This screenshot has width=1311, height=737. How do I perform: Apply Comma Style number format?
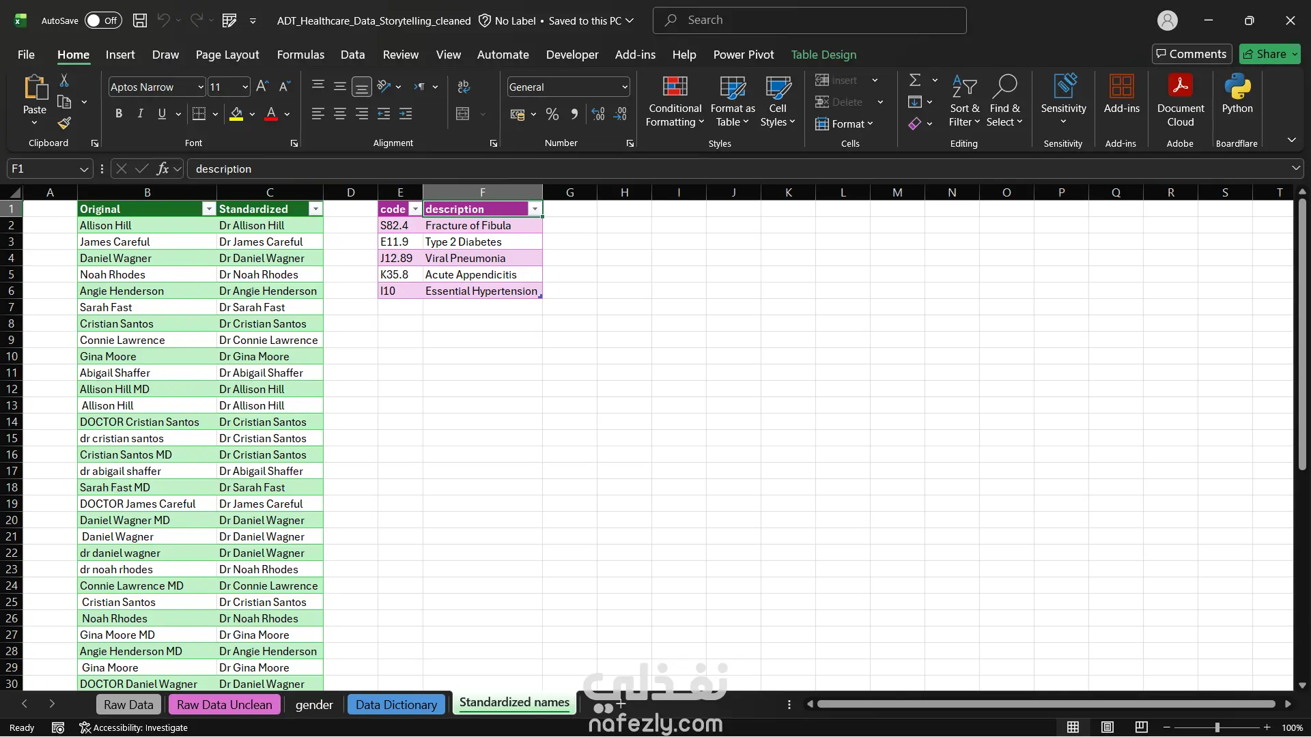tap(574, 115)
